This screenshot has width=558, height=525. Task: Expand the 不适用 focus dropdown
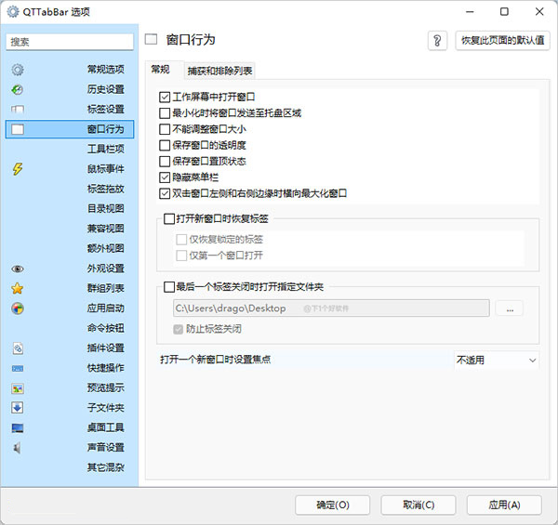[x=495, y=360]
